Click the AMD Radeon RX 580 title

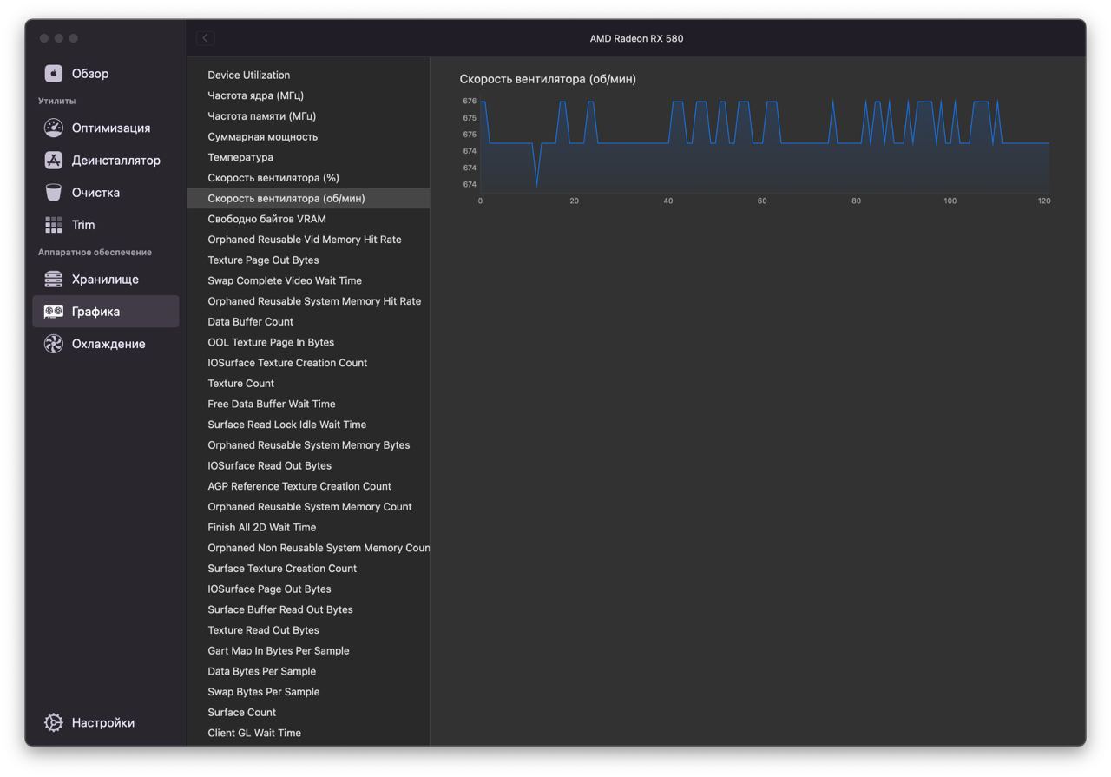click(x=636, y=38)
